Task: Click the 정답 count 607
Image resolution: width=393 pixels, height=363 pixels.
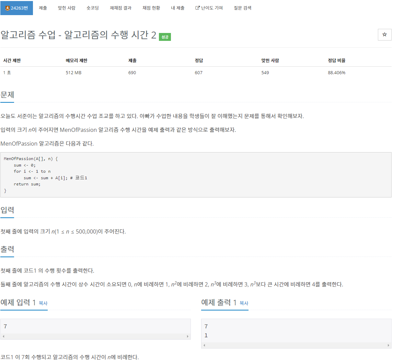Action: tap(198, 72)
